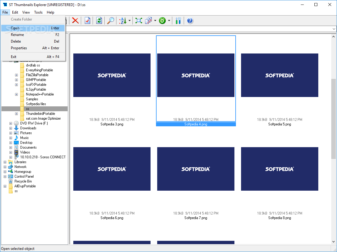Select the Softpedia 6.png thumbnail
The height and width of the screenshot is (252, 337).
pyautogui.click(x=112, y=169)
